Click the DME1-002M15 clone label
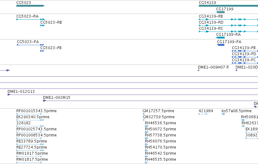258x164 pixels. click(57, 98)
